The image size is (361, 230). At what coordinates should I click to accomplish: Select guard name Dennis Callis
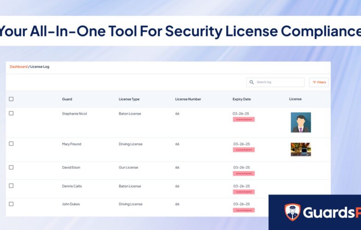pyautogui.click(x=72, y=186)
